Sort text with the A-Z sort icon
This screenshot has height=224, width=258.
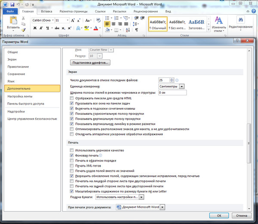click(128, 30)
